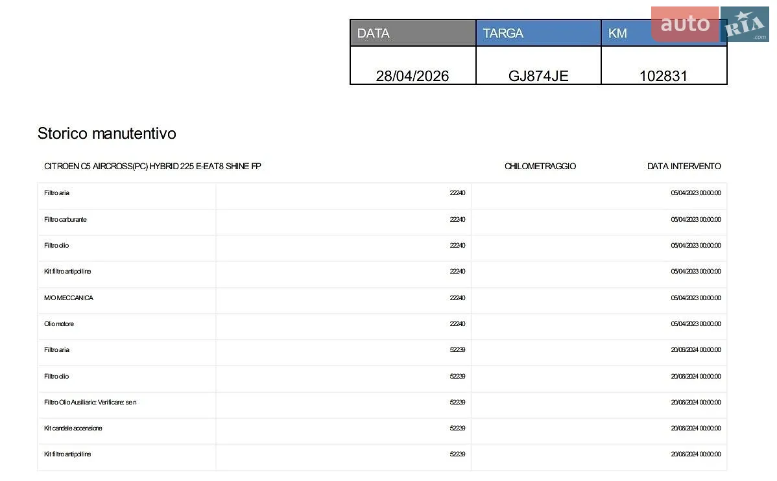Select the M/O MECCANICA row
Screen dimensions: 777x481
click(x=382, y=298)
